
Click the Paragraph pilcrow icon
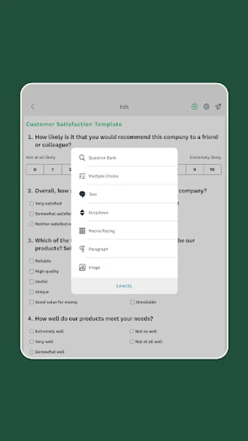coord(82,249)
